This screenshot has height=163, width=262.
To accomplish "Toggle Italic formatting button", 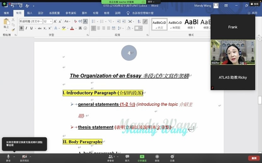I will coord(26,28).
